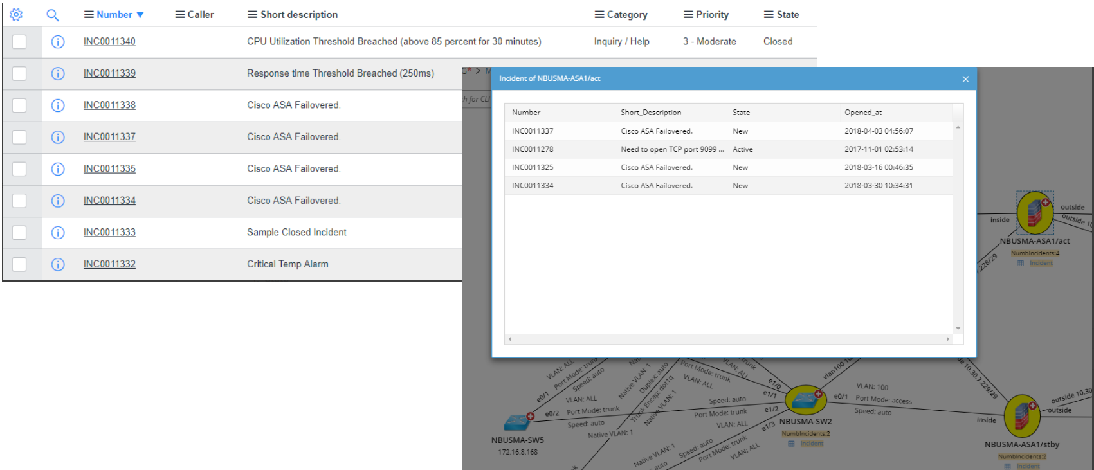Click incident table icon under NBUSMA-SW2
Screen dimensions: 1094x470
point(791,444)
